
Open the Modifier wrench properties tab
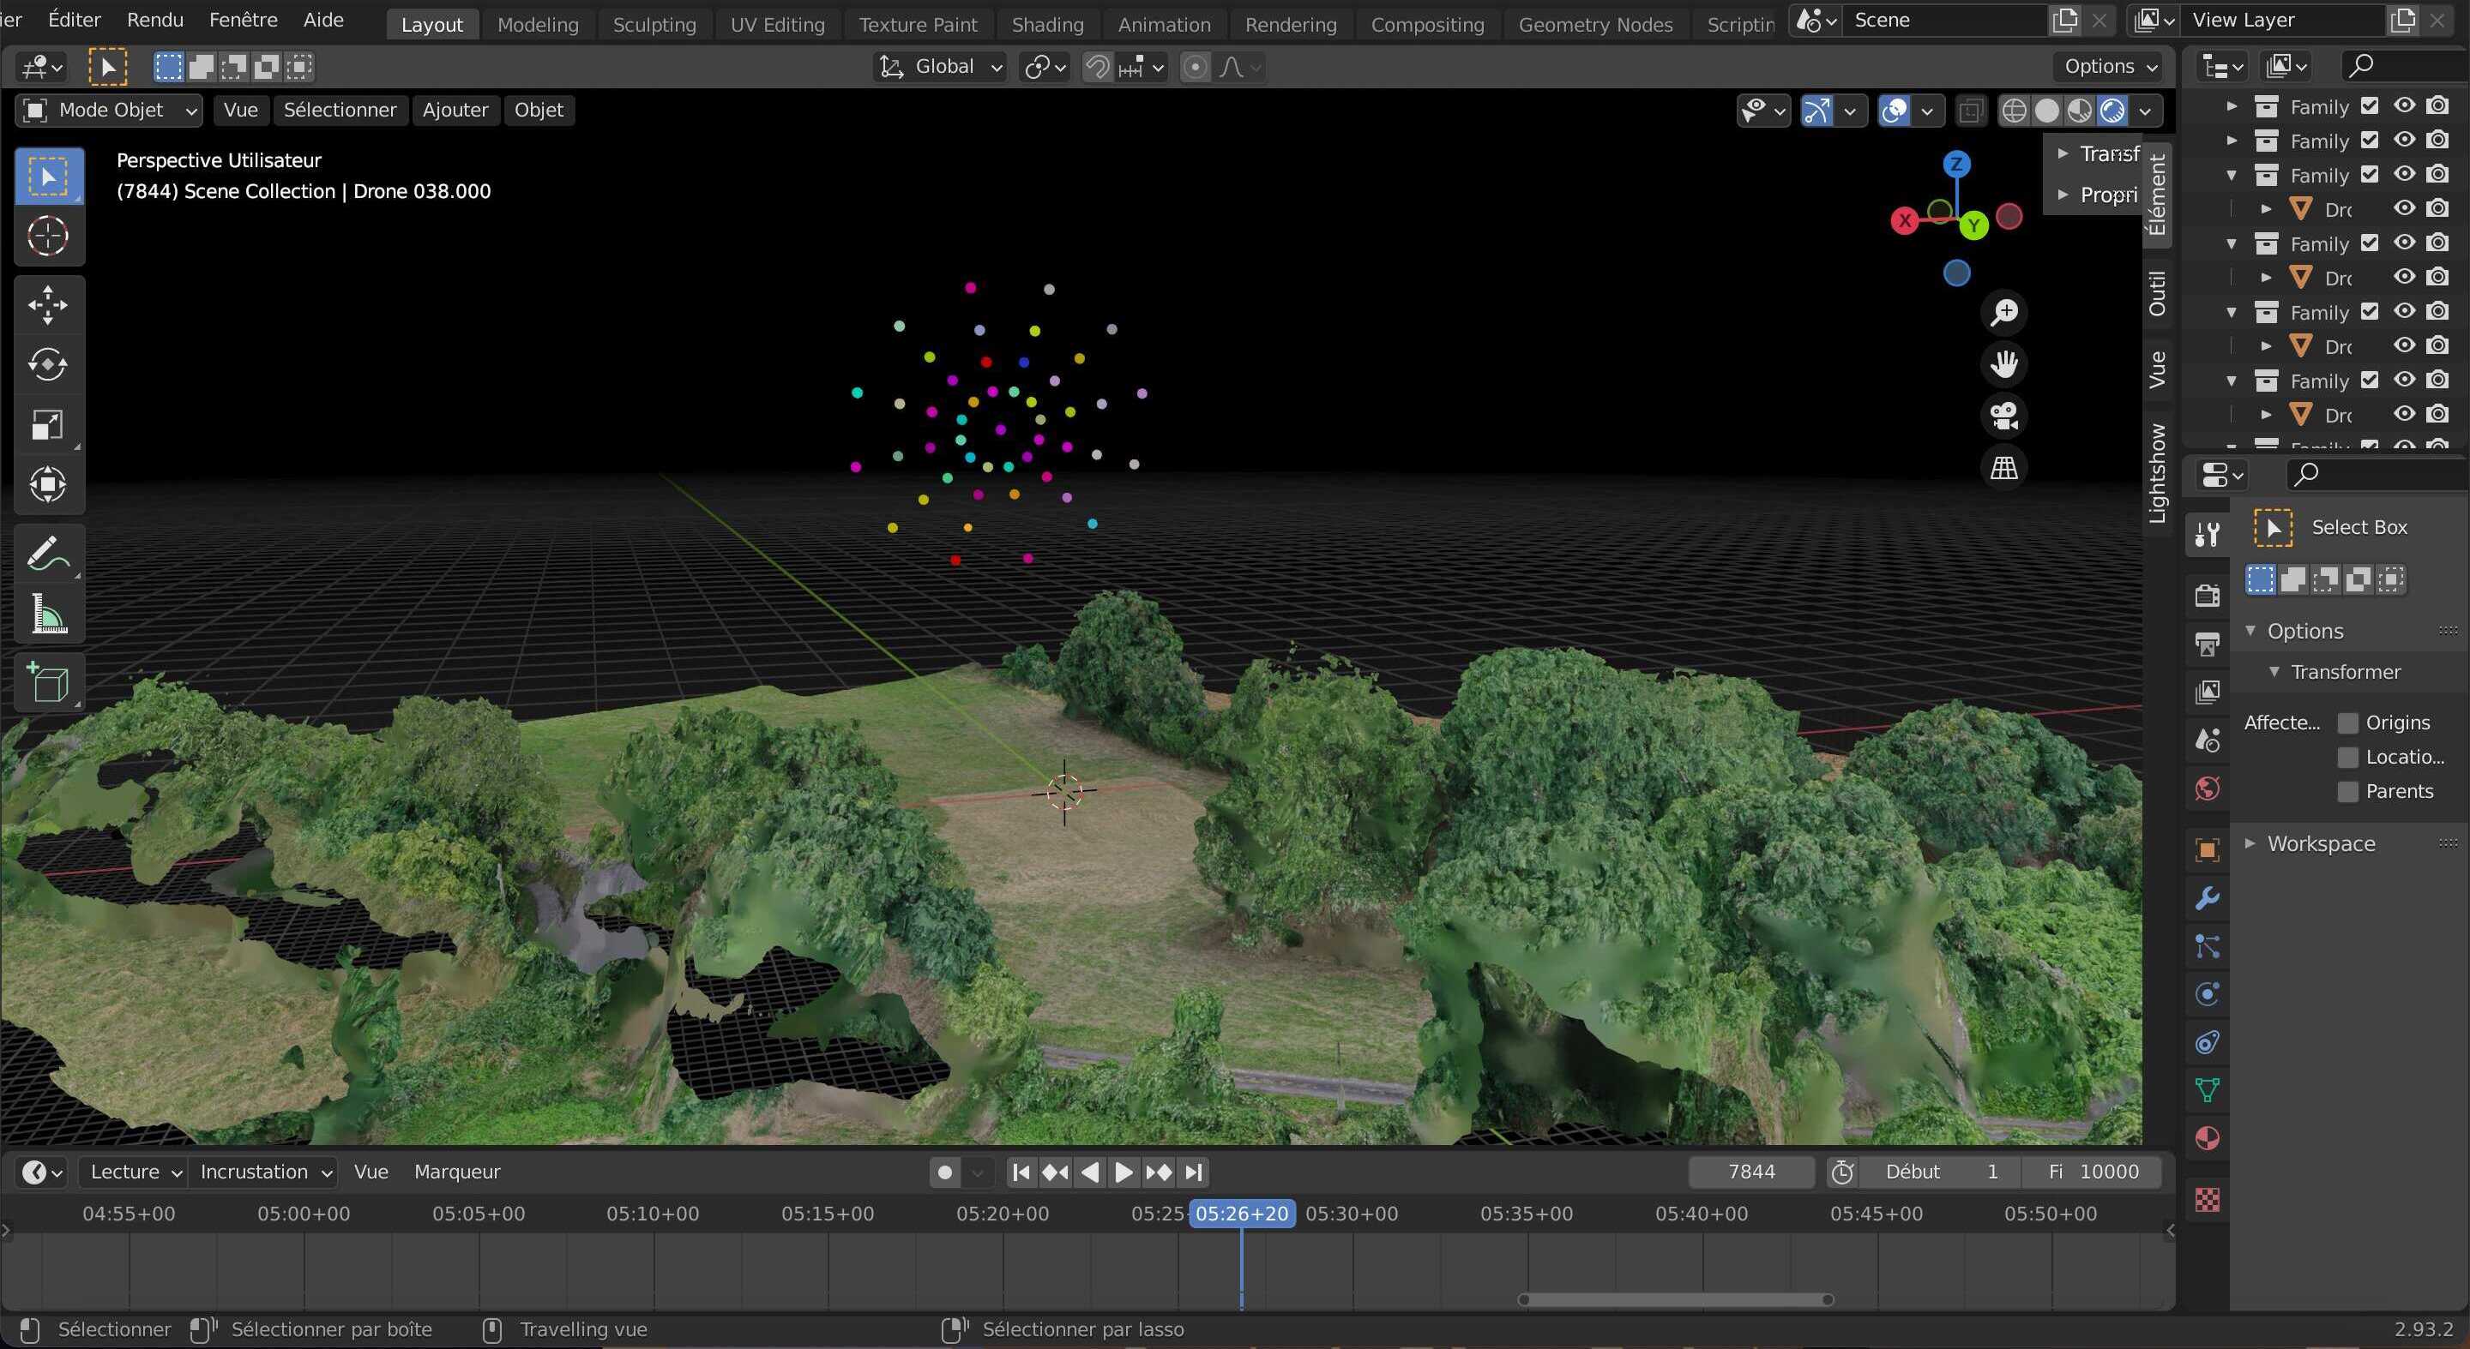tap(2208, 899)
